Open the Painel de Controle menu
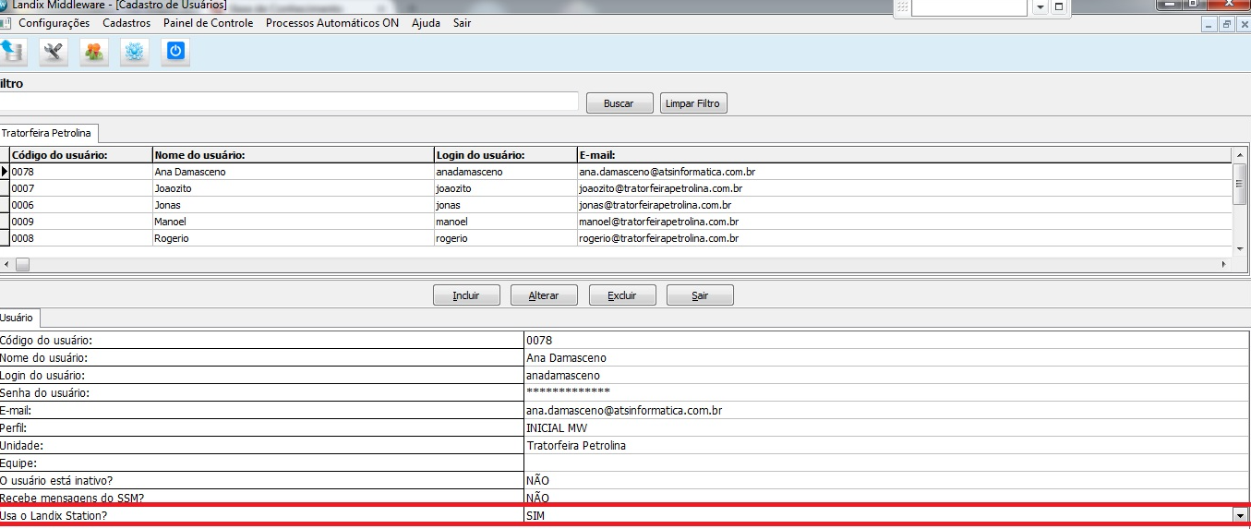The width and height of the screenshot is (1251, 529). [x=210, y=23]
